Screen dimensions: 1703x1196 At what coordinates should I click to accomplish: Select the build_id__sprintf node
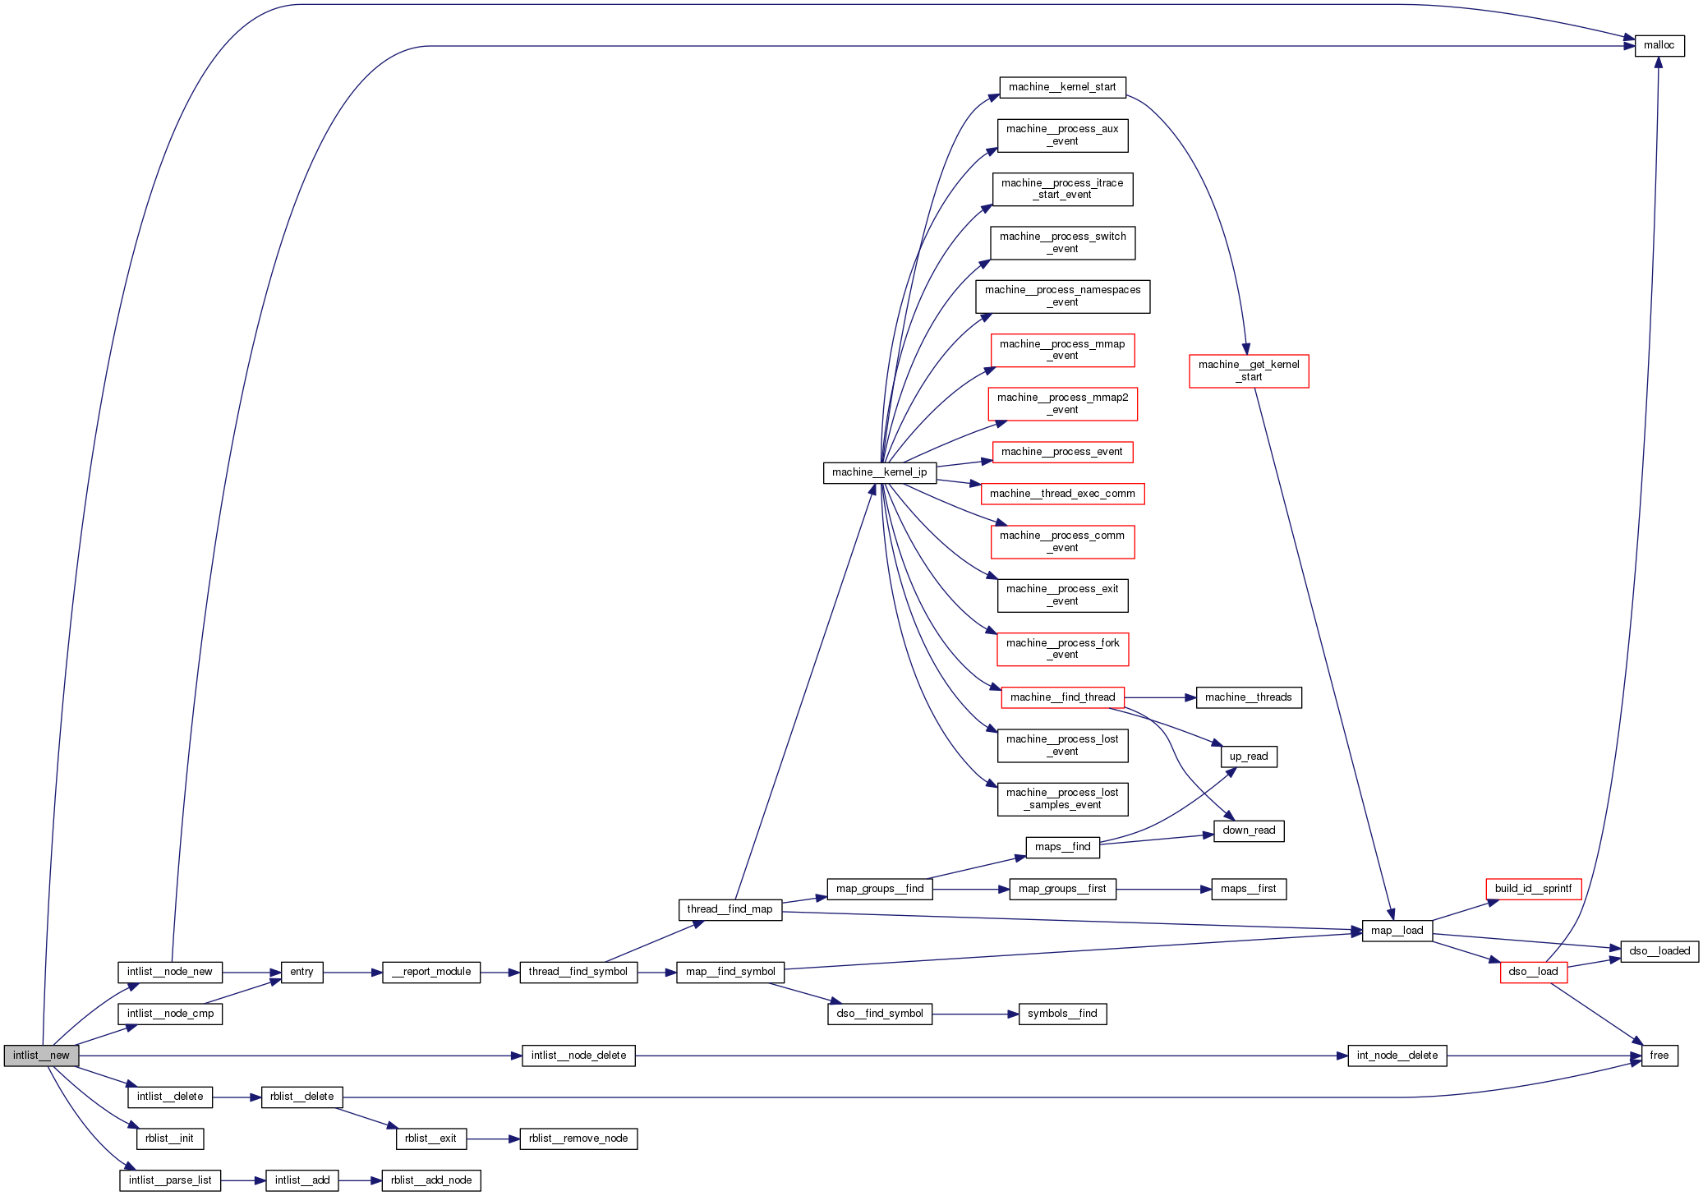click(1533, 889)
